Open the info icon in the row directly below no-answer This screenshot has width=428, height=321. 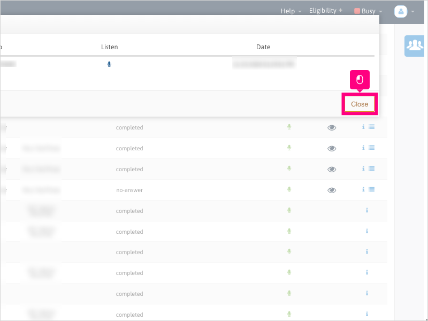coord(367,210)
